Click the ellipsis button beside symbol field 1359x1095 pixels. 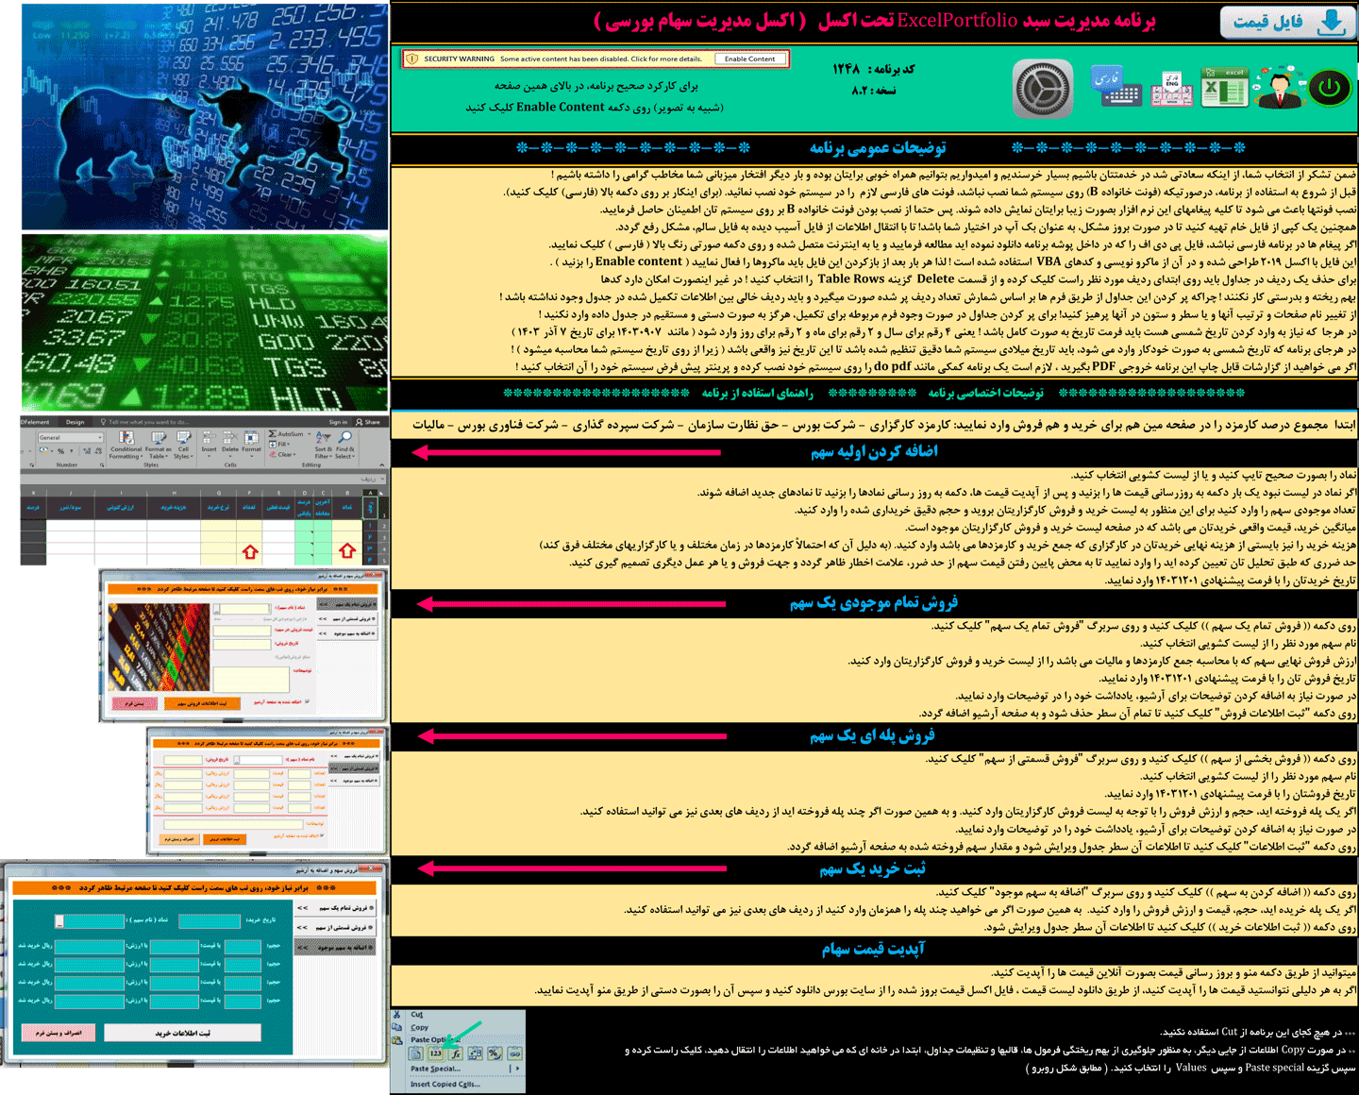(x=59, y=921)
